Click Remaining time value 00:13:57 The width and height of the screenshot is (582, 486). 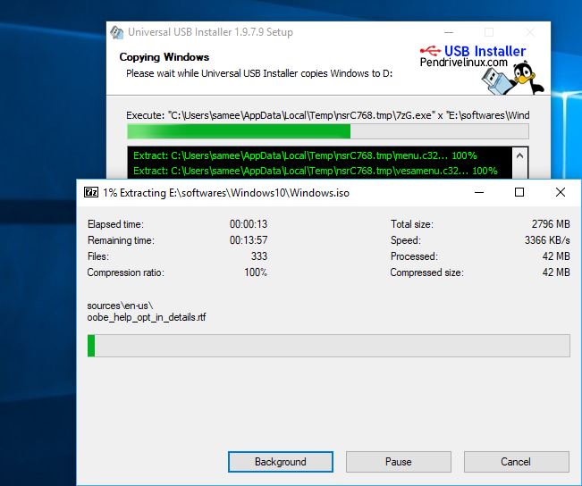point(249,240)
